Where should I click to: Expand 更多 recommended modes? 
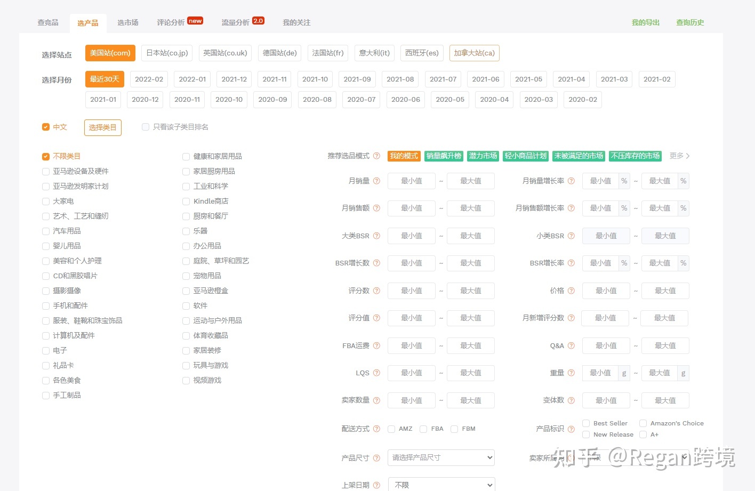coord(679,156)
